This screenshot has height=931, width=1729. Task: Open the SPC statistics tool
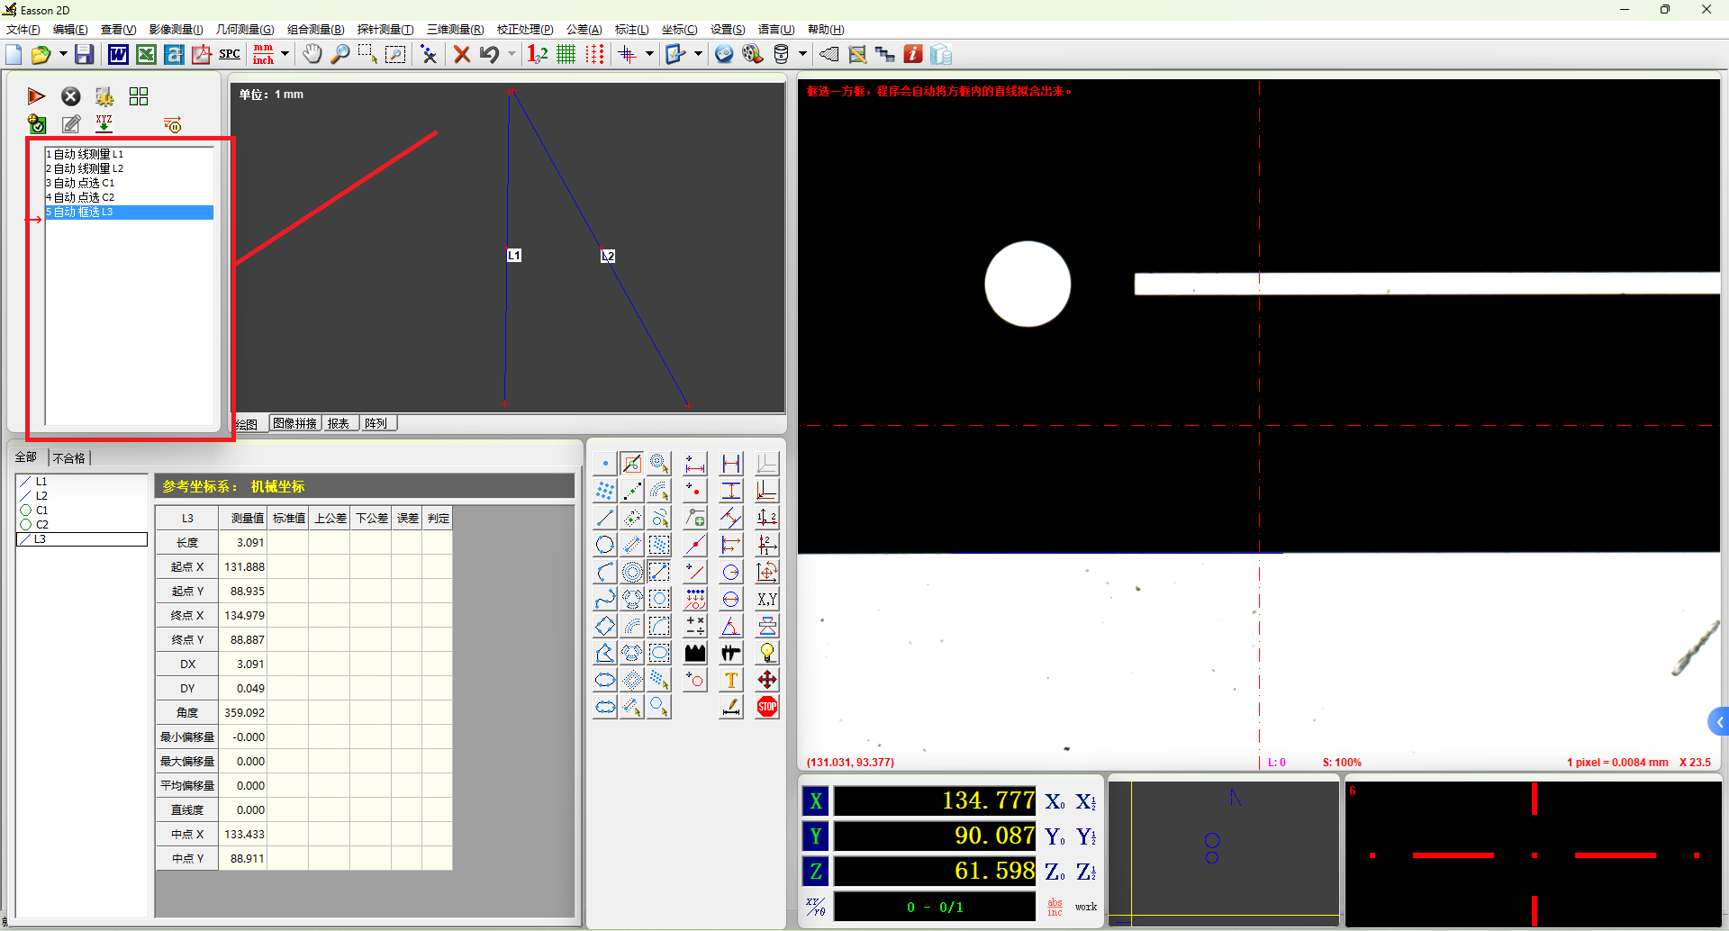(230, 54)
